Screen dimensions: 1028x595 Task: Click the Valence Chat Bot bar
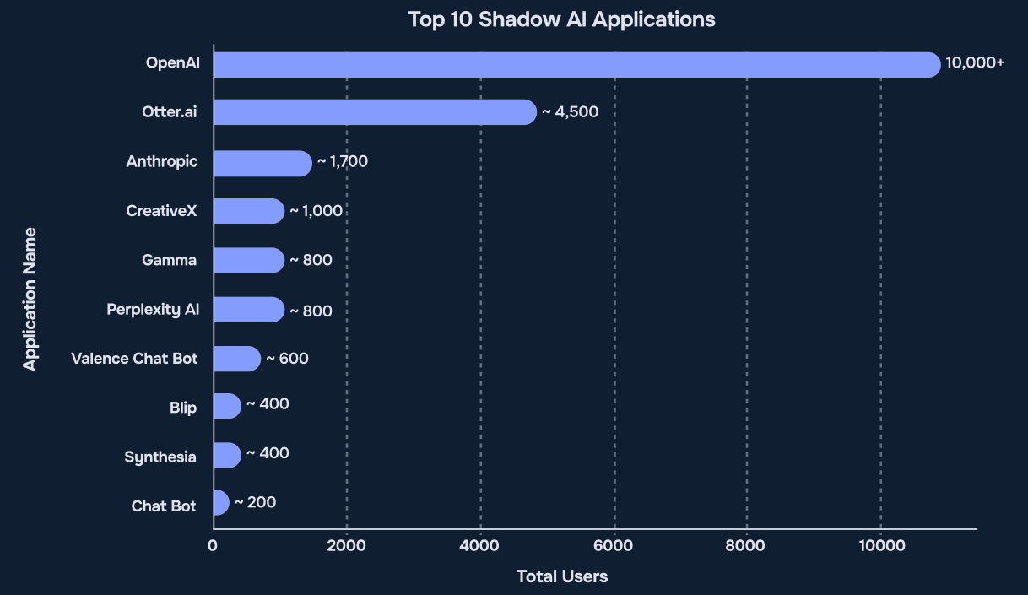pyautogui.click(x=237, y=359)
